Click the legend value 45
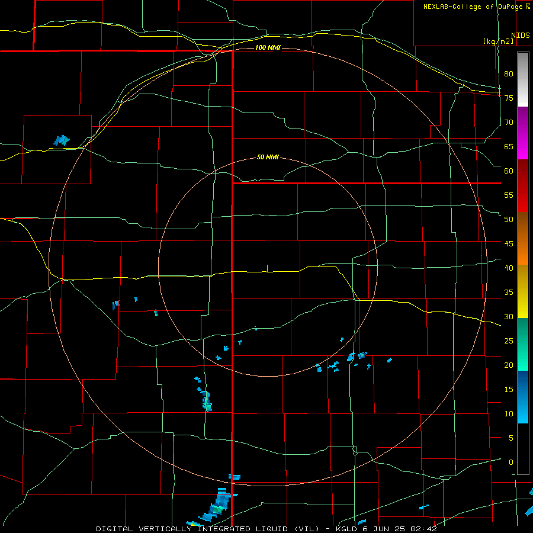This screenshot has width=533, height=533. pyautogui.click(x=509, y=244)
